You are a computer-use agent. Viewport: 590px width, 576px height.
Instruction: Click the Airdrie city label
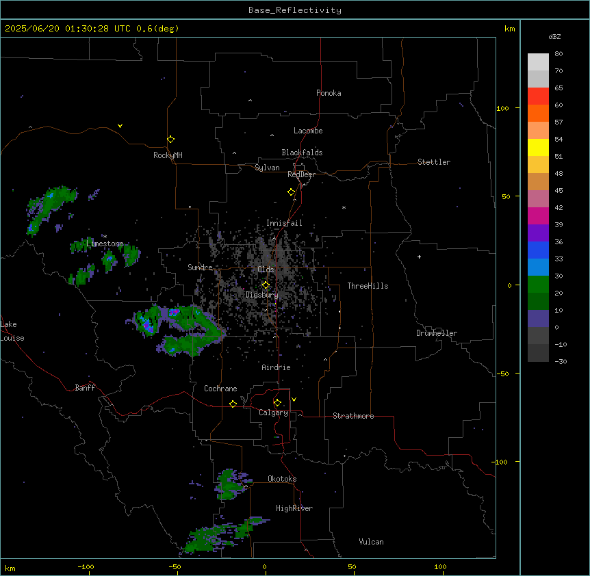[277, 367]
